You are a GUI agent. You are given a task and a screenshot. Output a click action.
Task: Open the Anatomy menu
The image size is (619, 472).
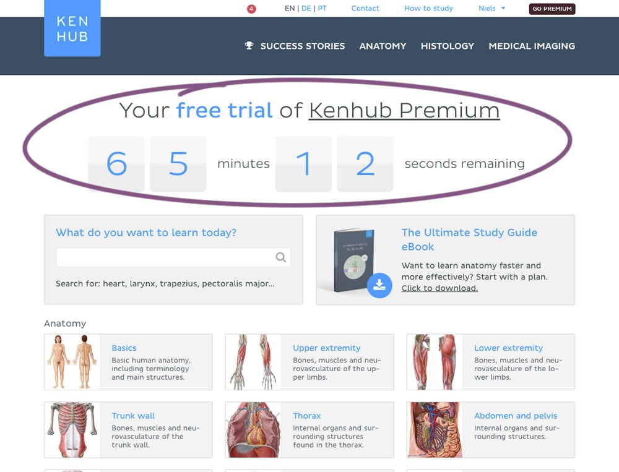point(383,46)
